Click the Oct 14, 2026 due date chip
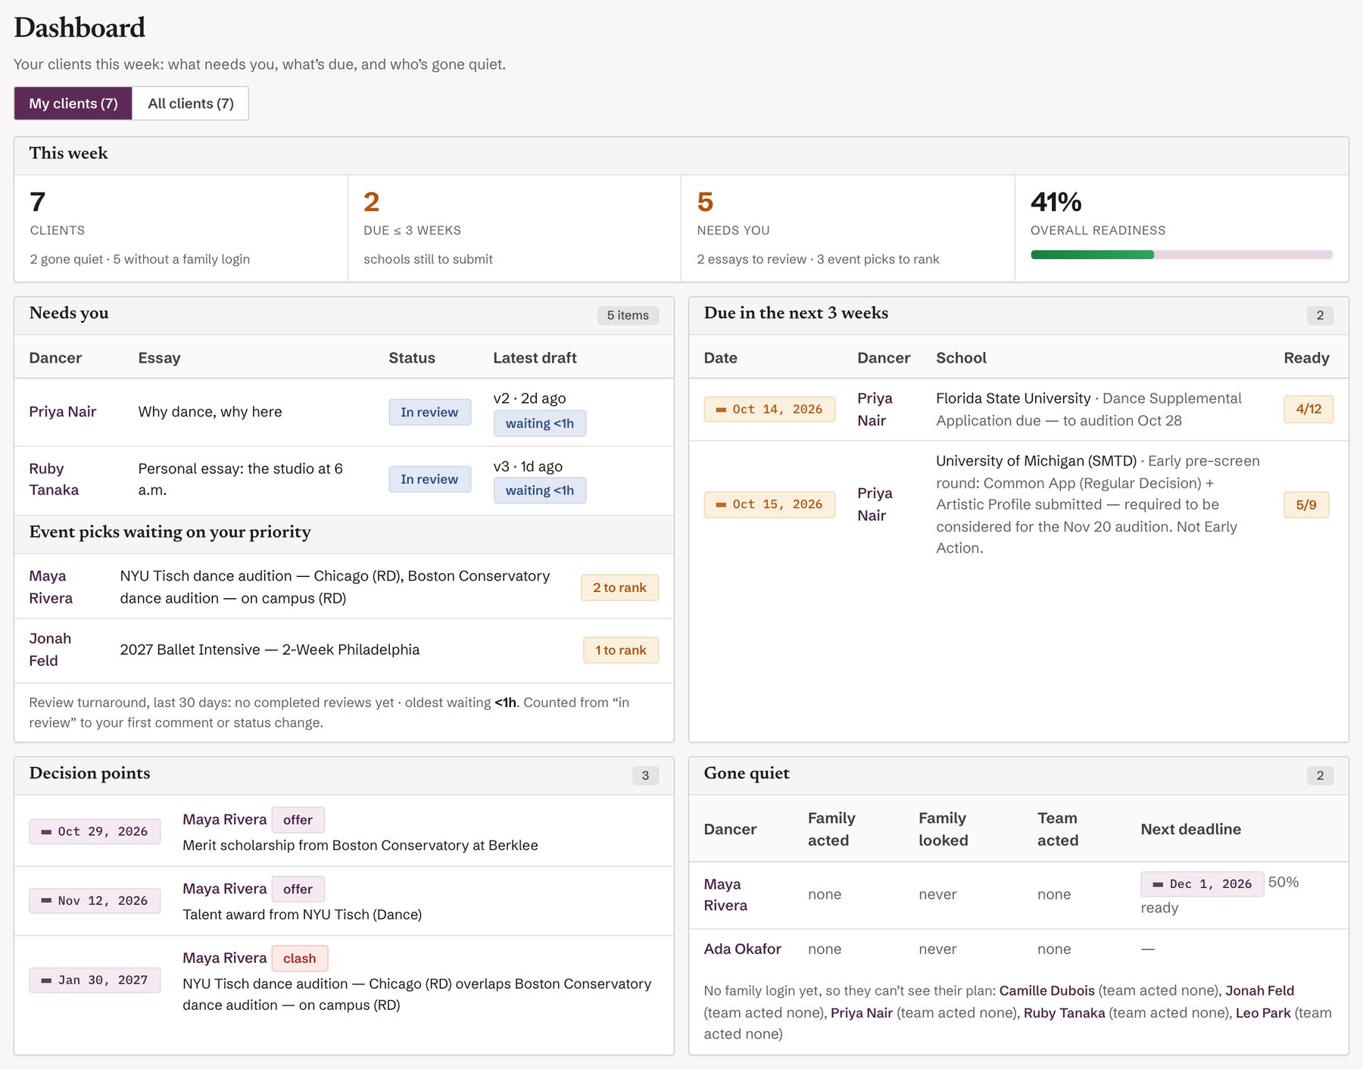Screen dimensions: 1363x1069 tap(769, 410)
